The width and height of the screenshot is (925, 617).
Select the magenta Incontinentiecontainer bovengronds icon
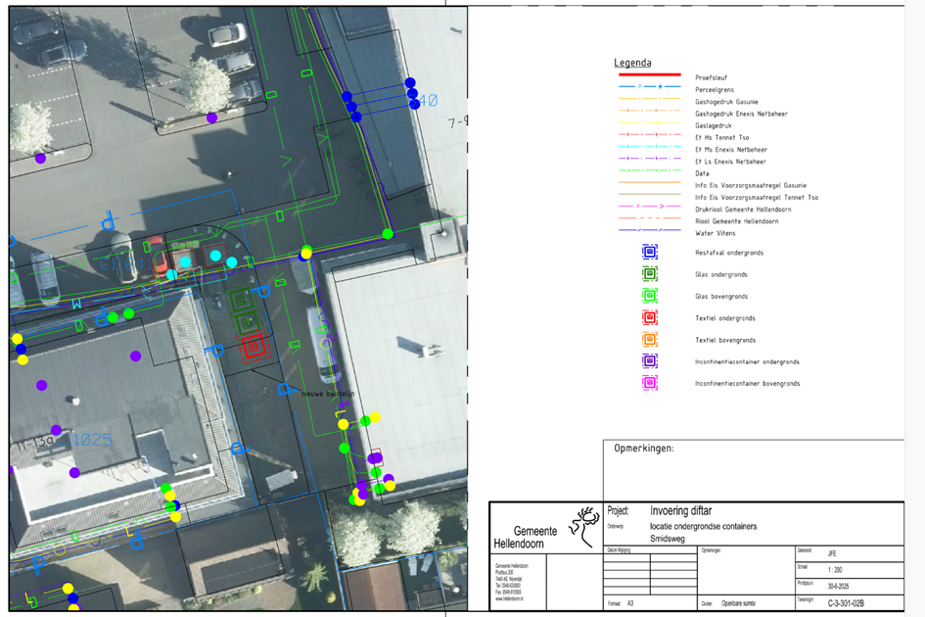point(649,384)
